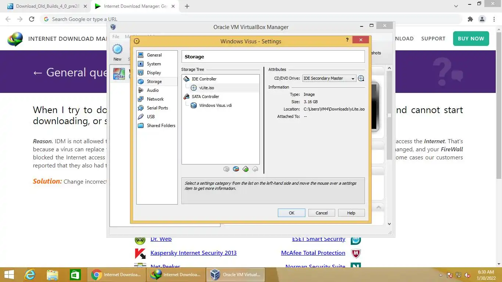Viewport: 502px width, 282px height.
Task: Click the Kaspersky logo icon on the webpage
Action: click(140, 253)
